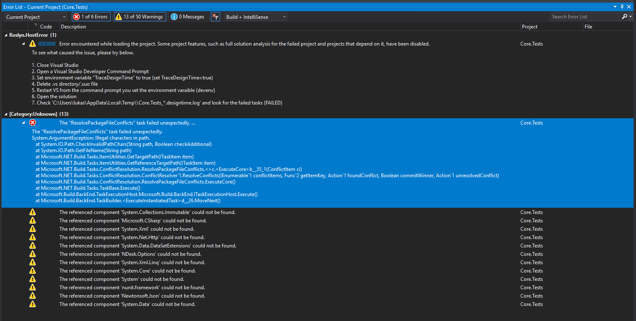The image size is (636, 321).
Task: Toggle the '0 Messages' filter
Action: [x=188, y=17]
